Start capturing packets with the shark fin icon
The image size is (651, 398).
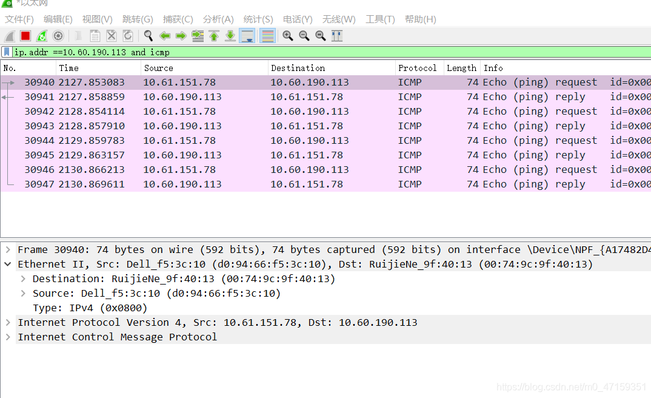[x=10, y=36]
